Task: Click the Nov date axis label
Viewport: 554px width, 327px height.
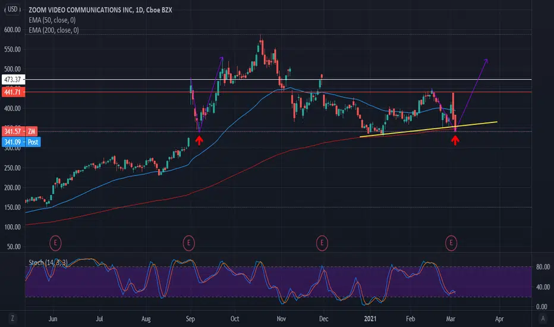Action: pyautogui.click(x=282, y=319)
